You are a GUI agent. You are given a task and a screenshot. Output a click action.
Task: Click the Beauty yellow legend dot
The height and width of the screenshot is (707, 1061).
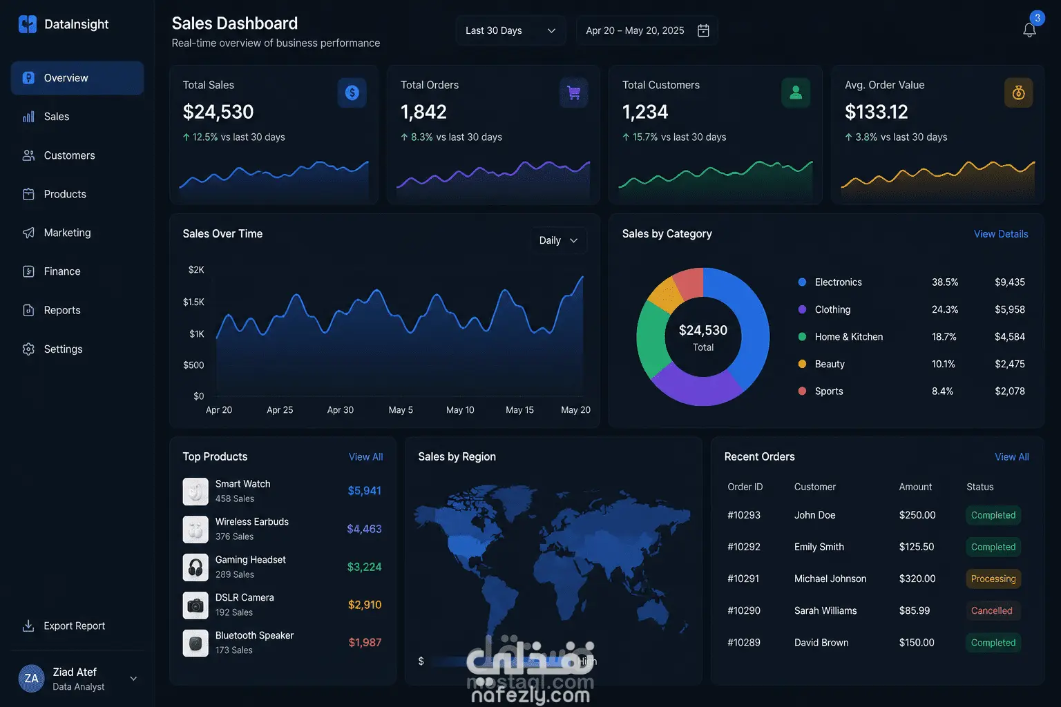click(x=802, y=364)
